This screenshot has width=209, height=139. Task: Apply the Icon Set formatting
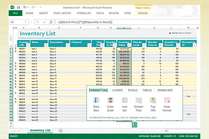click(x=124, y=101)
